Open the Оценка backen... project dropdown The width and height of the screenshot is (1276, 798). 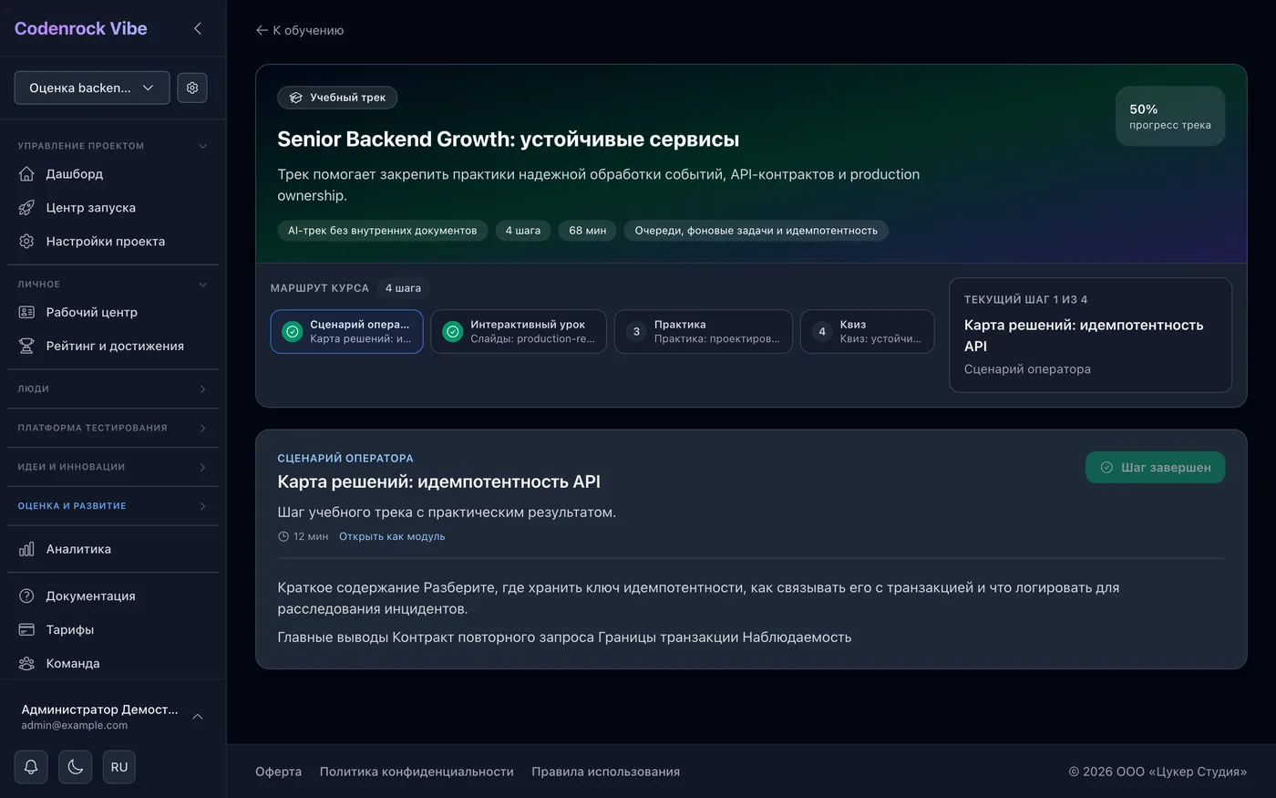(x=92, y=88)
